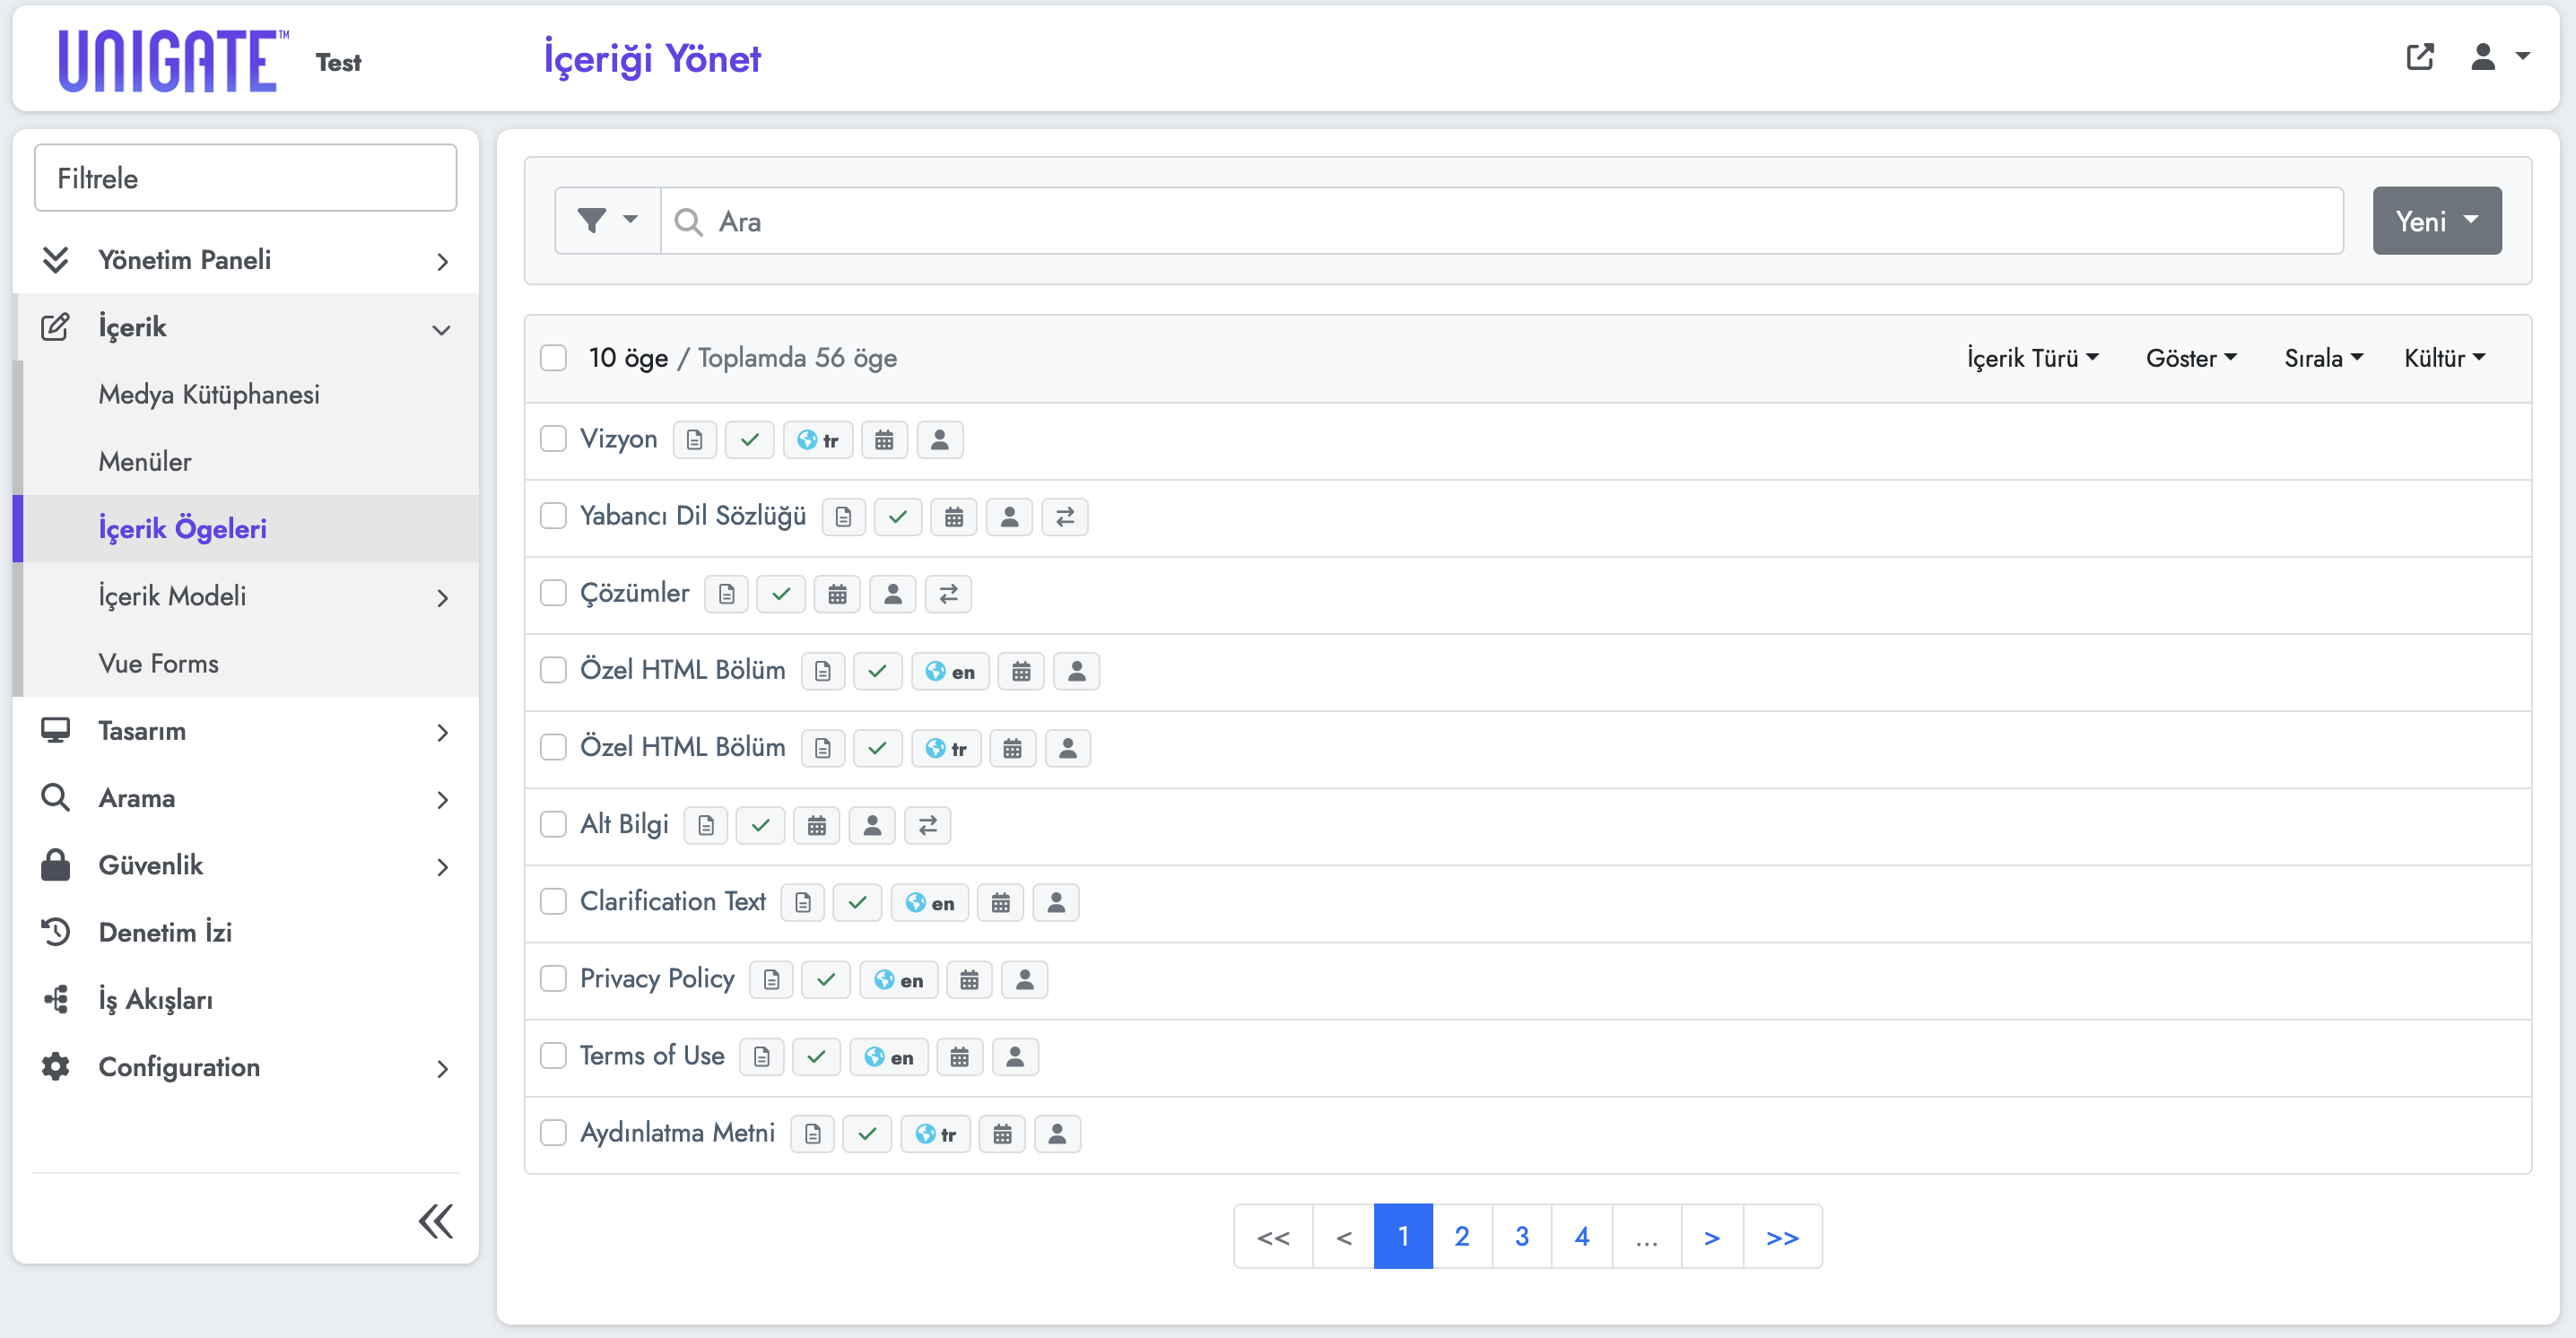
Task: Open İş Akışları in sidebar
Action: (x=245, y=999)
